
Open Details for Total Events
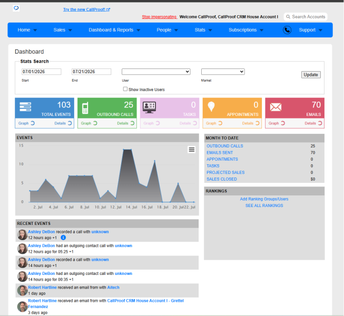tap(63, 123)
